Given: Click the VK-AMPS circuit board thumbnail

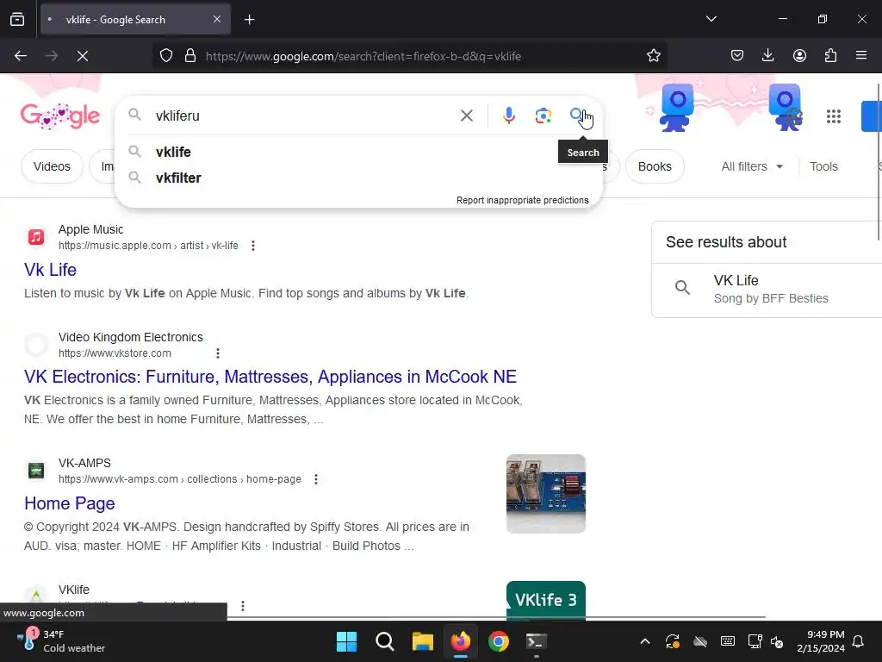Looking at the screenshot, I should [x=545, y=494].
